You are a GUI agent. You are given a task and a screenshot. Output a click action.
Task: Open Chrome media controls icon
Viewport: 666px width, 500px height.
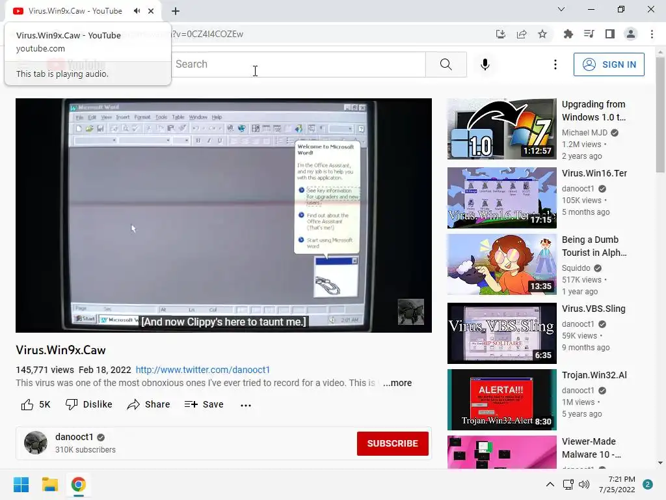pyautogui.click(x=589, y=34)
